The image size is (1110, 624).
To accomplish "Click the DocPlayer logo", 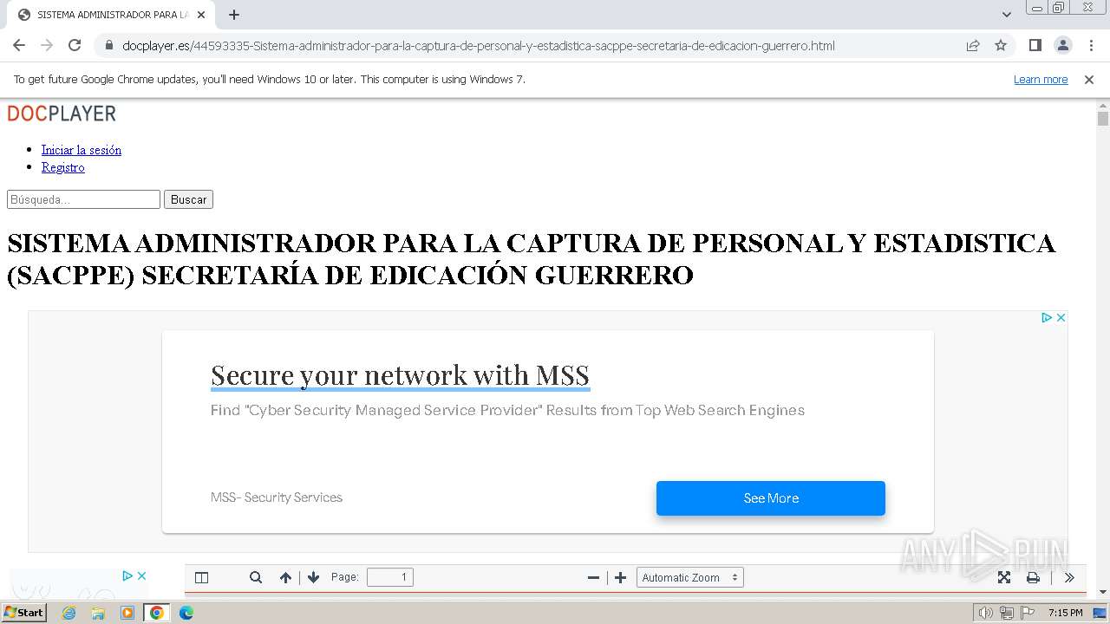I will coord(62,114).
